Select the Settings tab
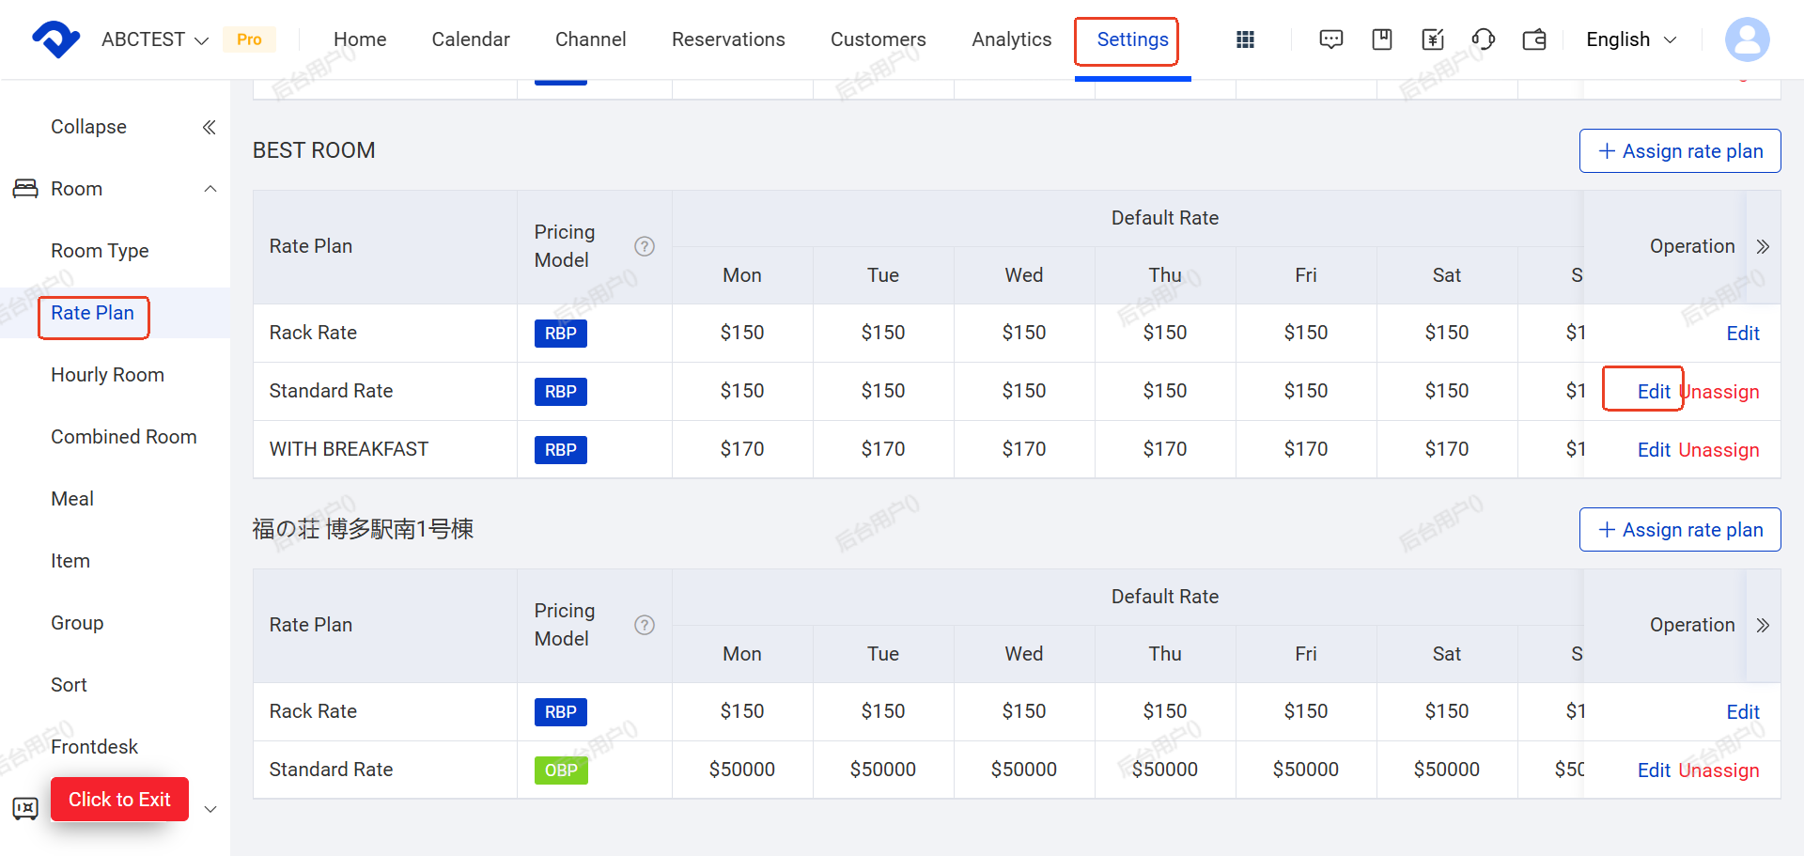1804x856 pixels. [x=1133, y=39]
